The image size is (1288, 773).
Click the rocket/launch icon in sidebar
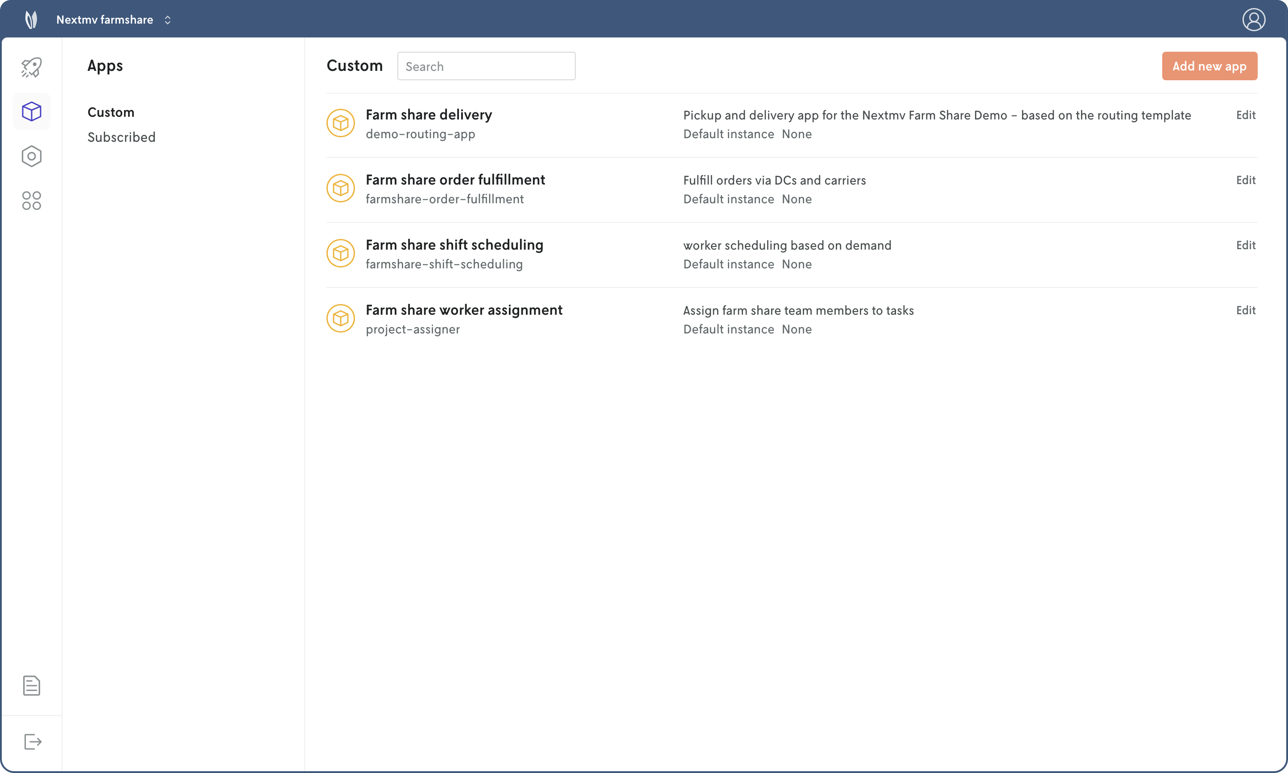click(31, 67)
